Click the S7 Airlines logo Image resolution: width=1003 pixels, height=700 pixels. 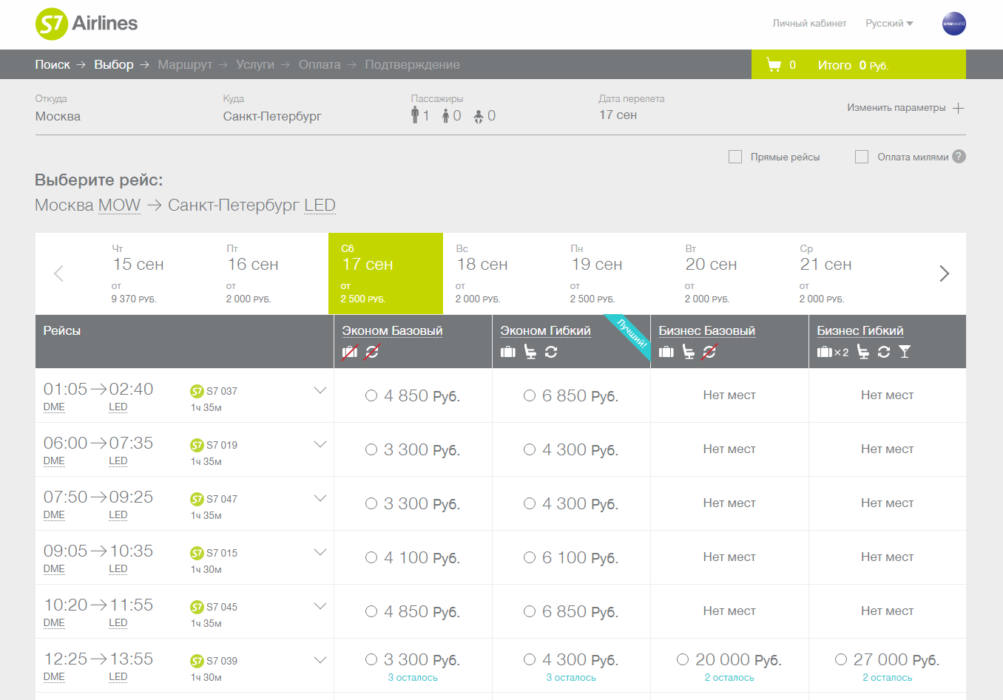(87, 24)
